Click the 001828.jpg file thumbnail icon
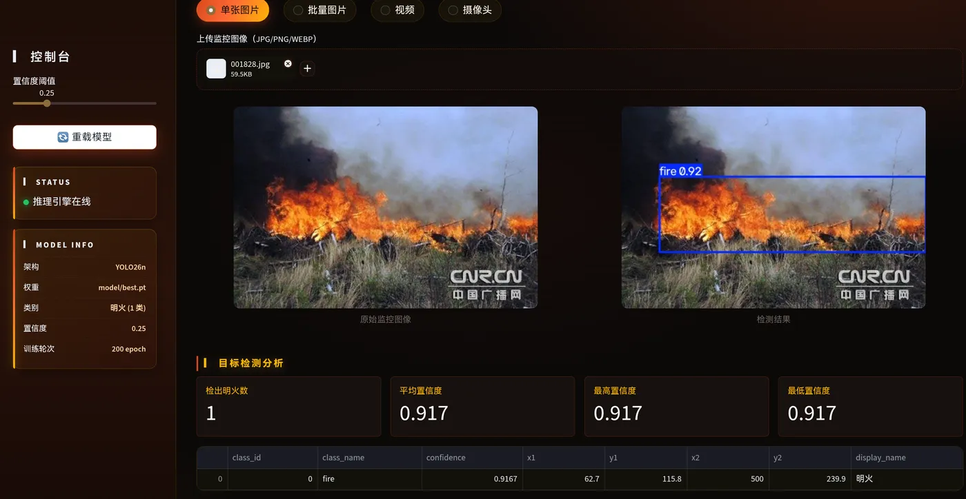The image size is (966, 499). coord(216,68)
